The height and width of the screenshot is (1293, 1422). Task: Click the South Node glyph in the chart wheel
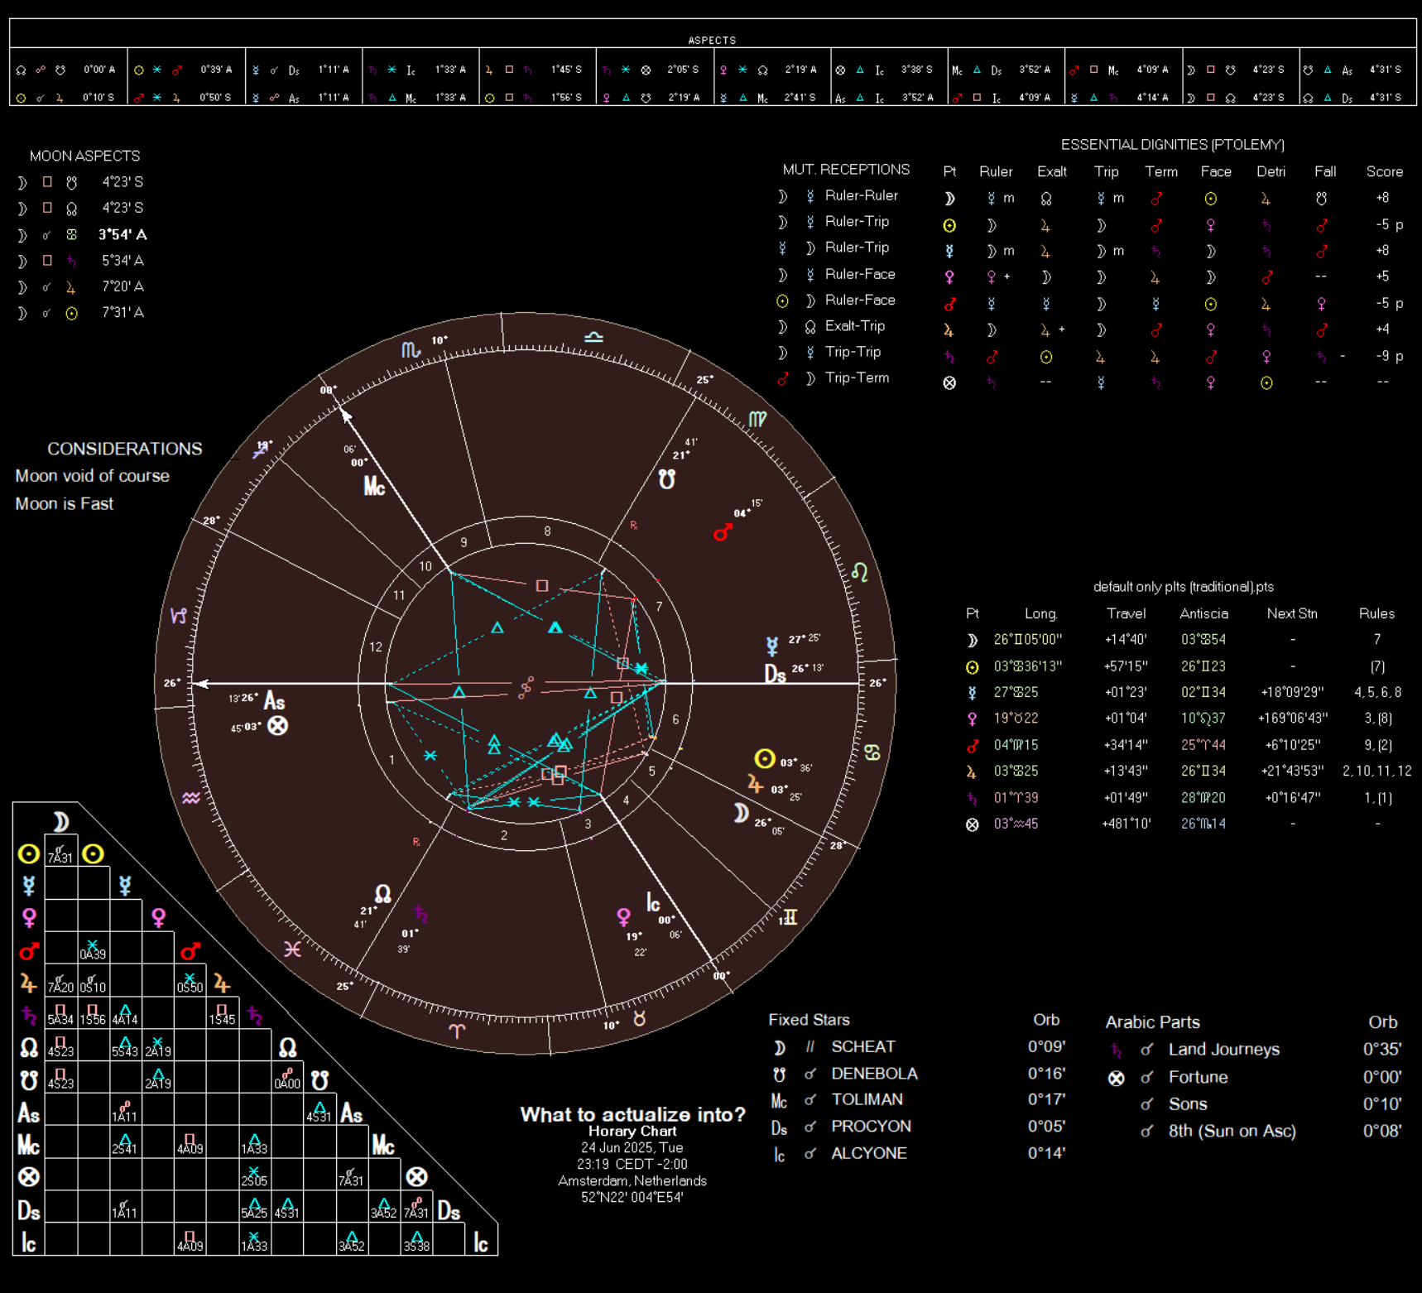click(666, 478)
